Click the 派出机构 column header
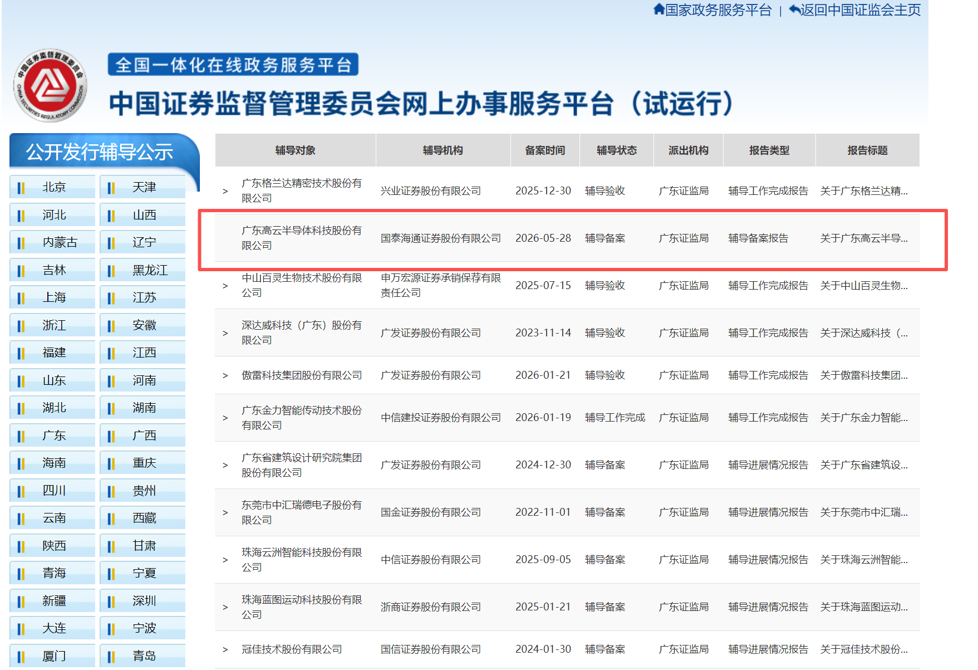The height and width of the screenshot is (670, 978). coord(689,150)
